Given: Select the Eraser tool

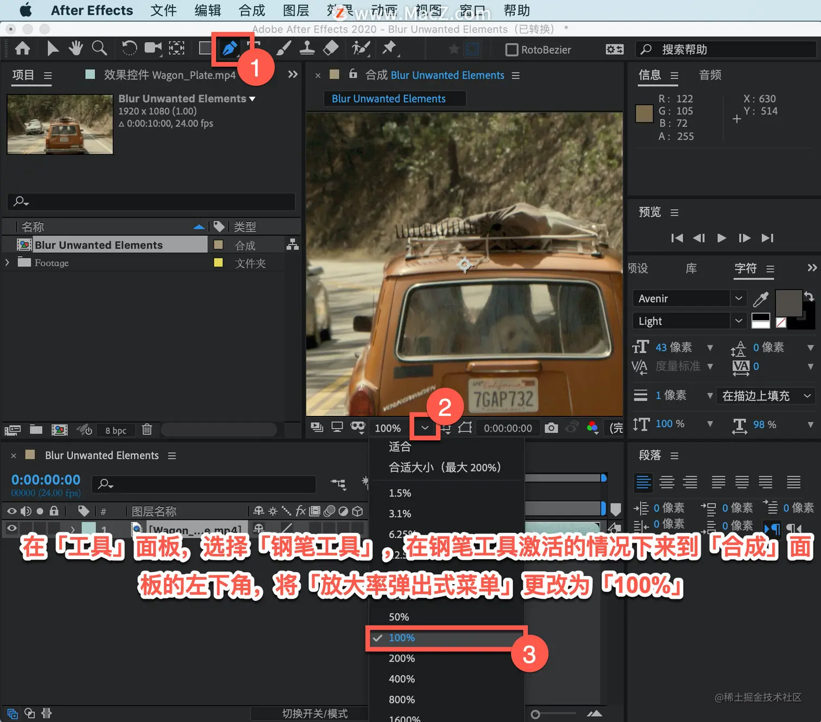Looking at the screenshot, I should [331, 49].
